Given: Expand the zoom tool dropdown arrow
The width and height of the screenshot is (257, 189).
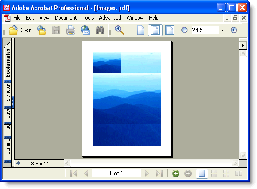Looking at the screenshot, I should point(130,30).
